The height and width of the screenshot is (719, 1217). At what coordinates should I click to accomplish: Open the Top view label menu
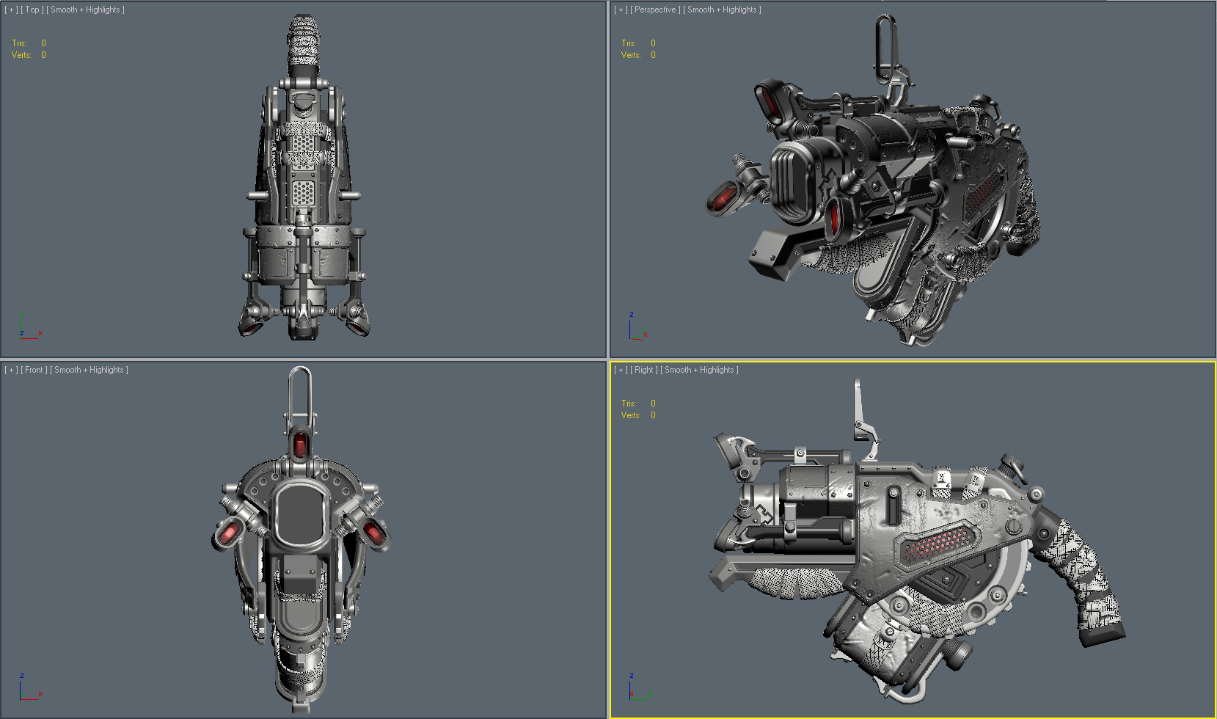[x=32, y=10]
